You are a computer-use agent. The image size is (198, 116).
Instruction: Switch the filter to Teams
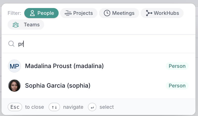(26, 25)
